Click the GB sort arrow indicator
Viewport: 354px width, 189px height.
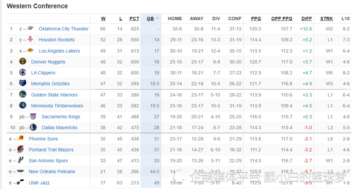(x=157, y=18)
